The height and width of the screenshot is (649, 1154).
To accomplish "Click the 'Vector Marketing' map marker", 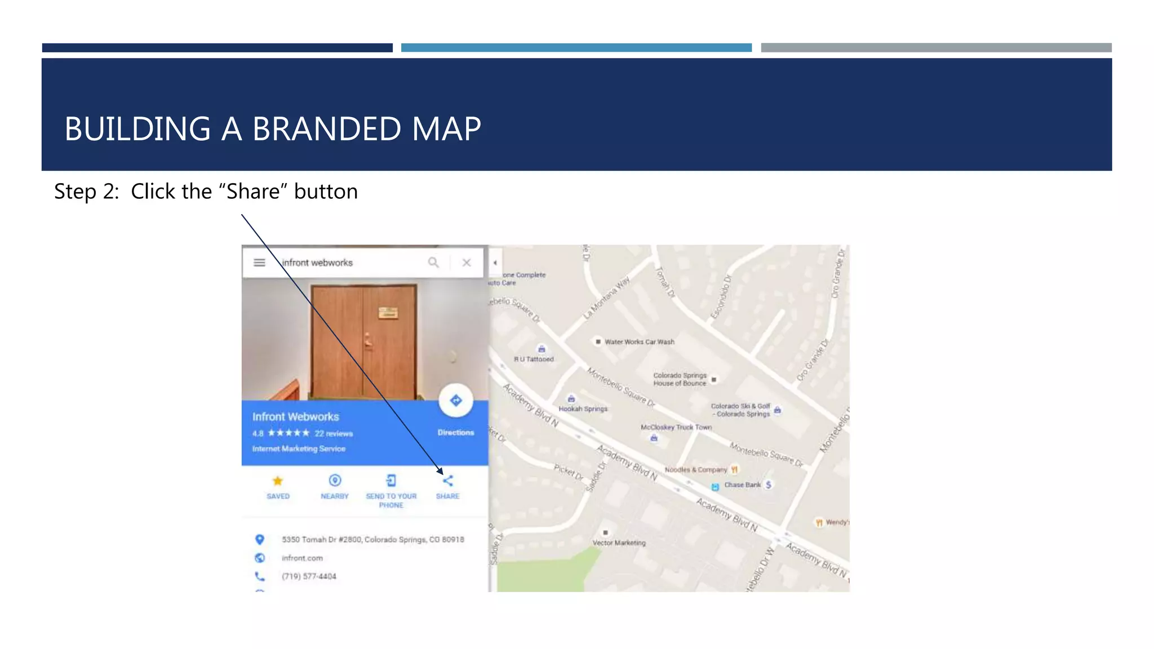I will point(606,532).
